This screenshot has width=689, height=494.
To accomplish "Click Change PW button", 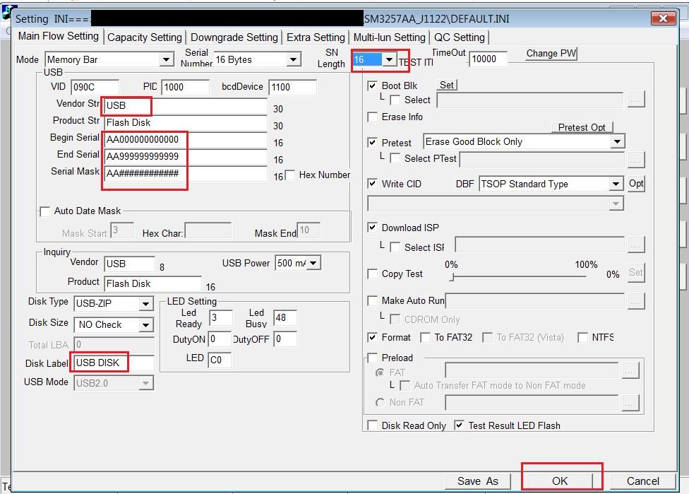I will 551,53.
